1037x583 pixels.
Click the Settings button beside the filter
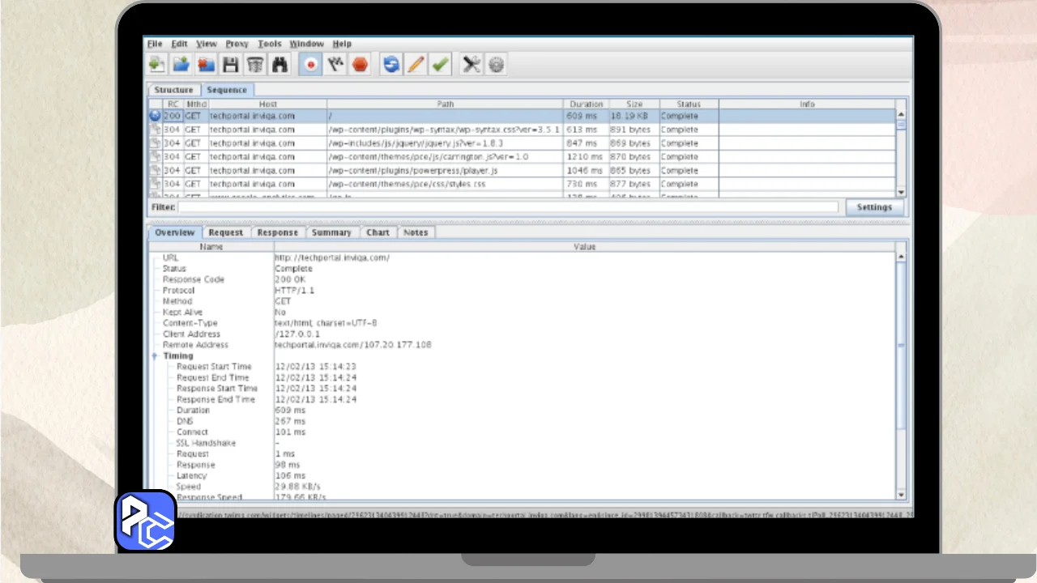pyautogui.click(x=874, y=207)
